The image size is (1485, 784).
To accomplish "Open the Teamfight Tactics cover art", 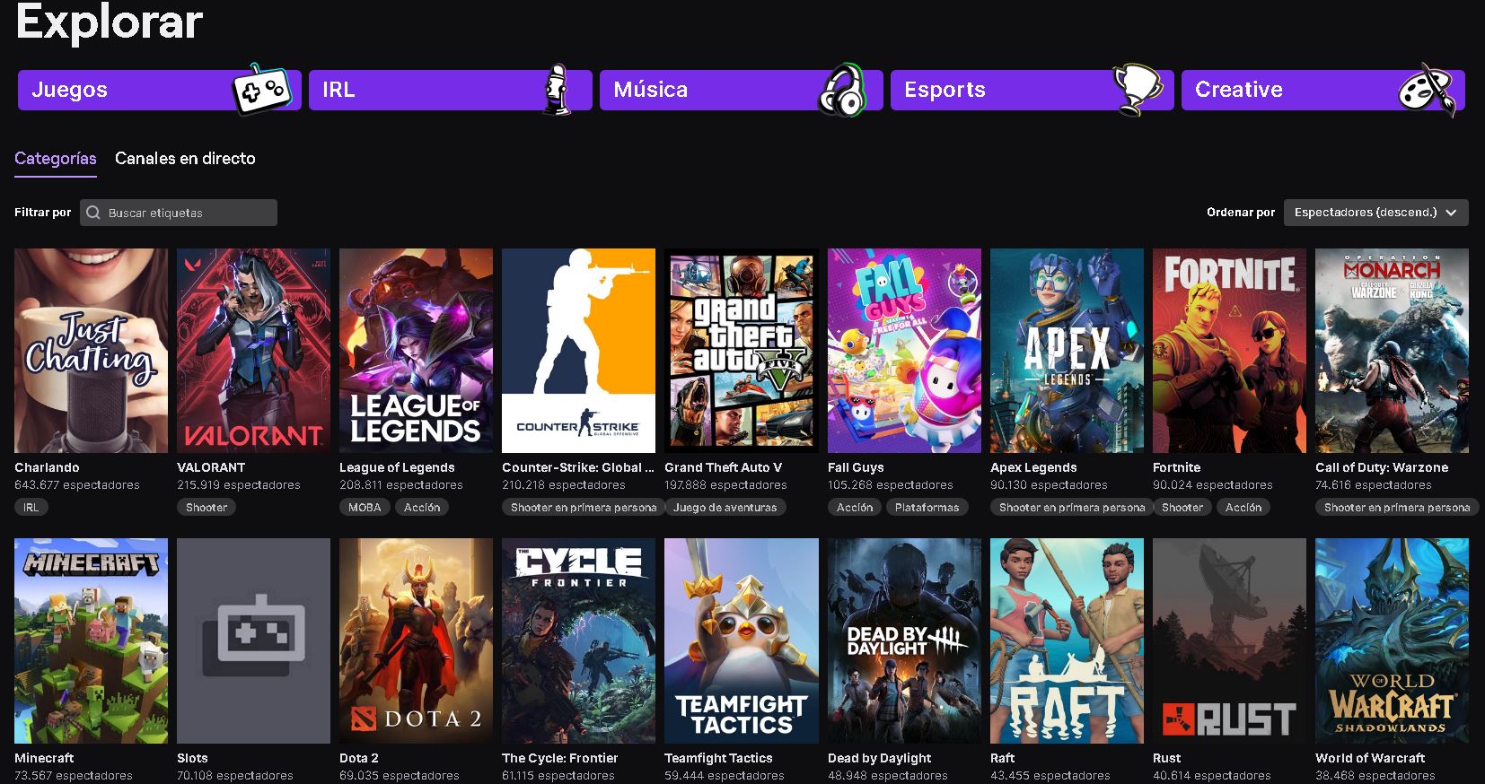I will click(x=742, y=640).
